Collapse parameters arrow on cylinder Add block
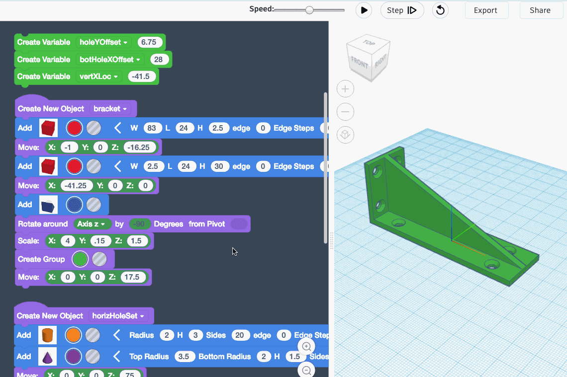The height and width of the screenshot is (377, 567). click(x=116, y=335)
